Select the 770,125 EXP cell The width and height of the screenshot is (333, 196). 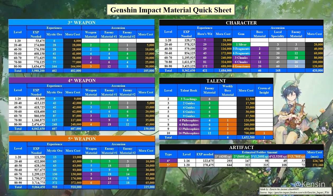pos(36,62)
